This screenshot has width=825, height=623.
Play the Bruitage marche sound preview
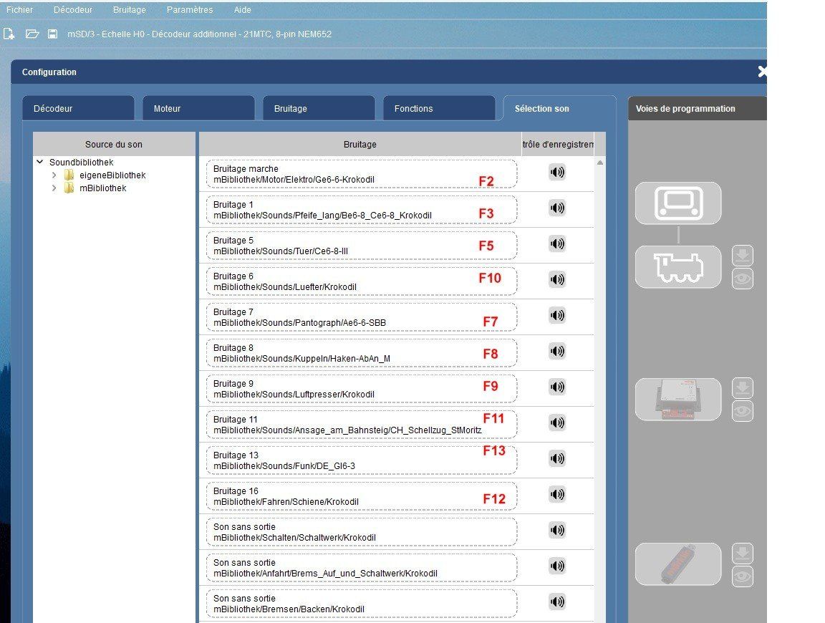pos(557,172)
